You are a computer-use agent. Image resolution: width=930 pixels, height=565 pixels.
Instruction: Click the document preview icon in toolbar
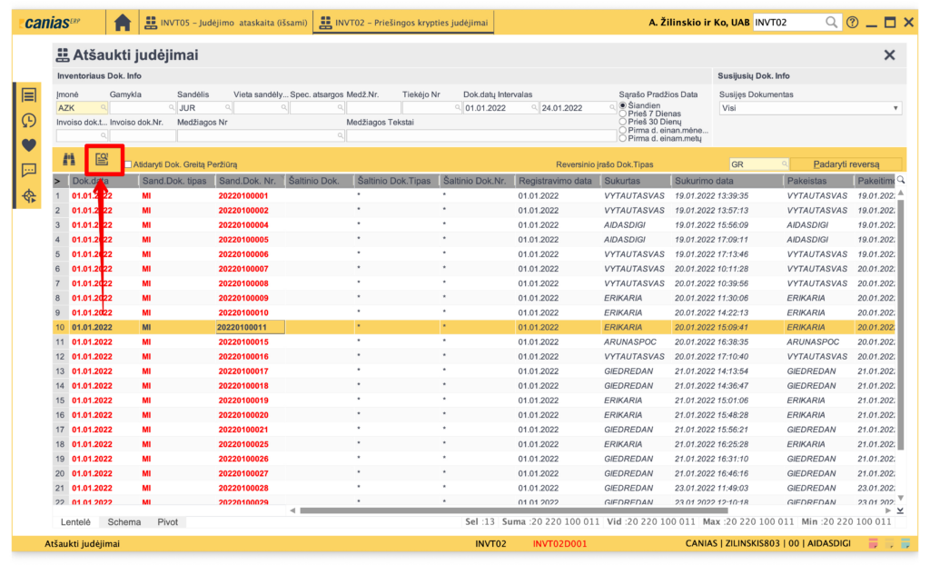coord(103,160)
